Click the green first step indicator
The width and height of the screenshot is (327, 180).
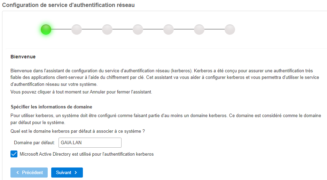[x=46, y=29]
